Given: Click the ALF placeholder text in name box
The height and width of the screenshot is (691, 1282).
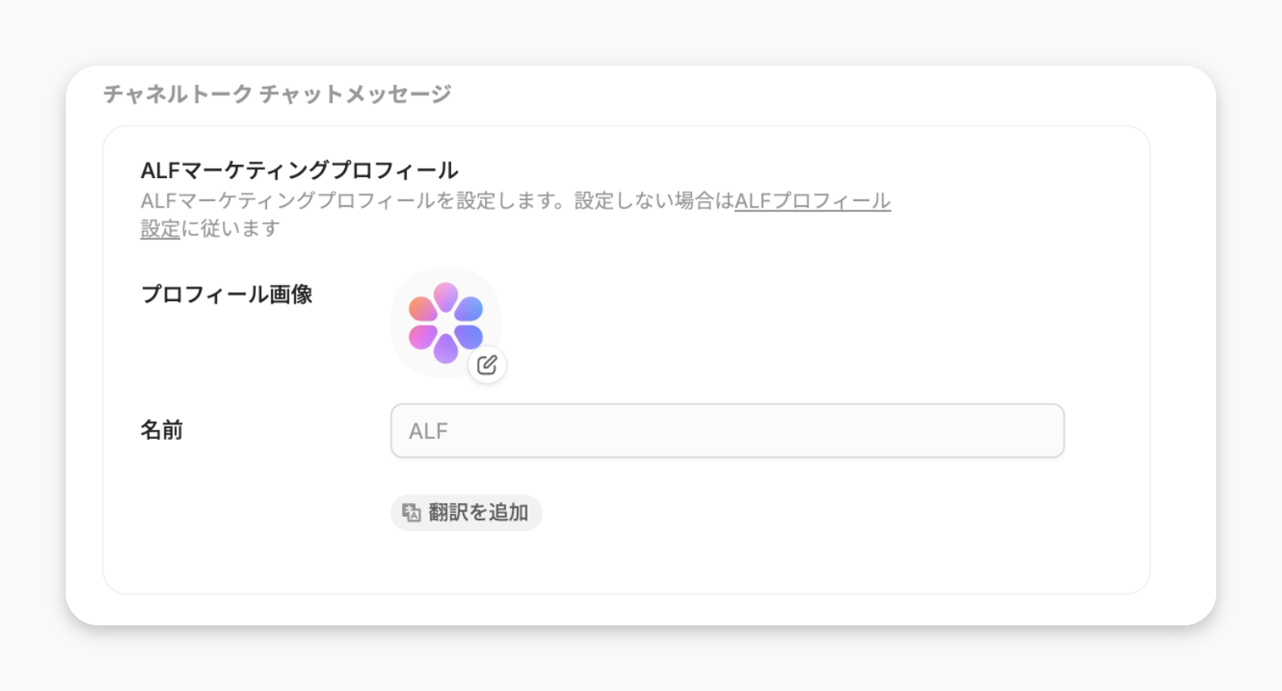Looking at the screenshot, I should 428,431.
